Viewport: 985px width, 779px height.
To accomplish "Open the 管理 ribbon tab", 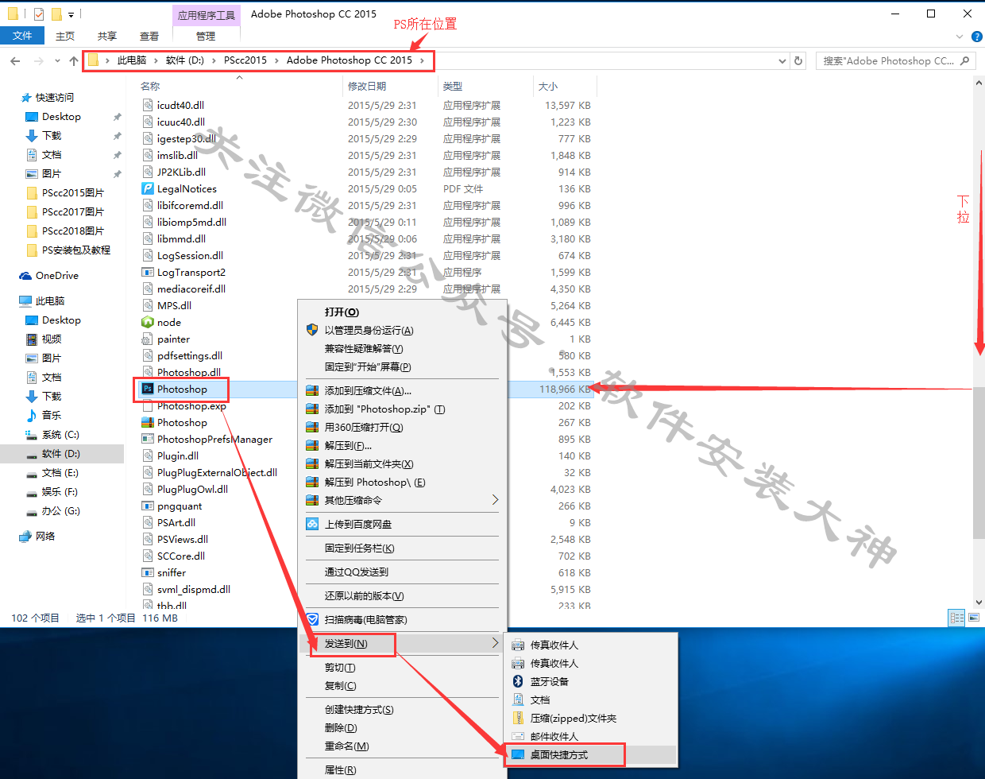I will [206, 37].
